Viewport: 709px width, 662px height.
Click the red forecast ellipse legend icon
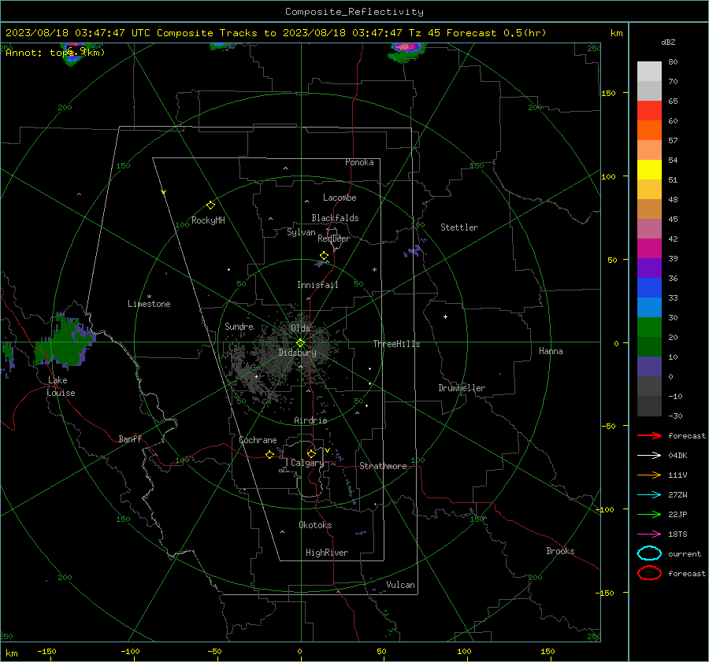pyautogui.click(x=649, y=573)
